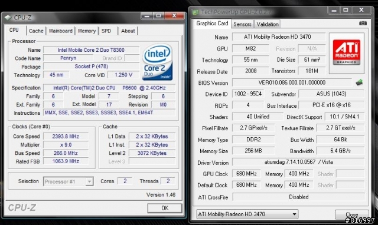
Task: Maximize the GPU-Z window
Action: [346, 10]
